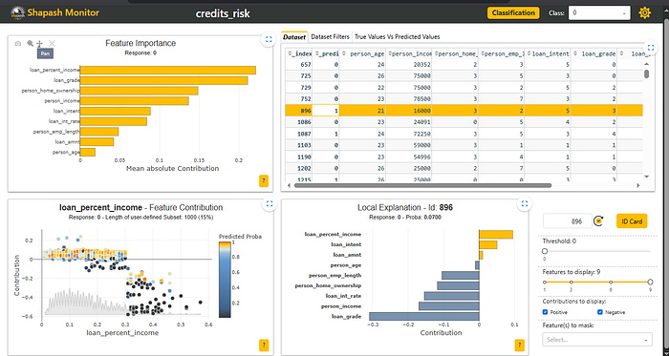Image resolution: width=669 pixels, height=356 pixels.
Task: Open help for Feature Importance chart
Action: click(x=264, y=180)
